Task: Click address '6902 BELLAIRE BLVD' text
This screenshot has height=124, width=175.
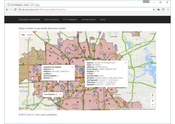Action: coord(60,71)
